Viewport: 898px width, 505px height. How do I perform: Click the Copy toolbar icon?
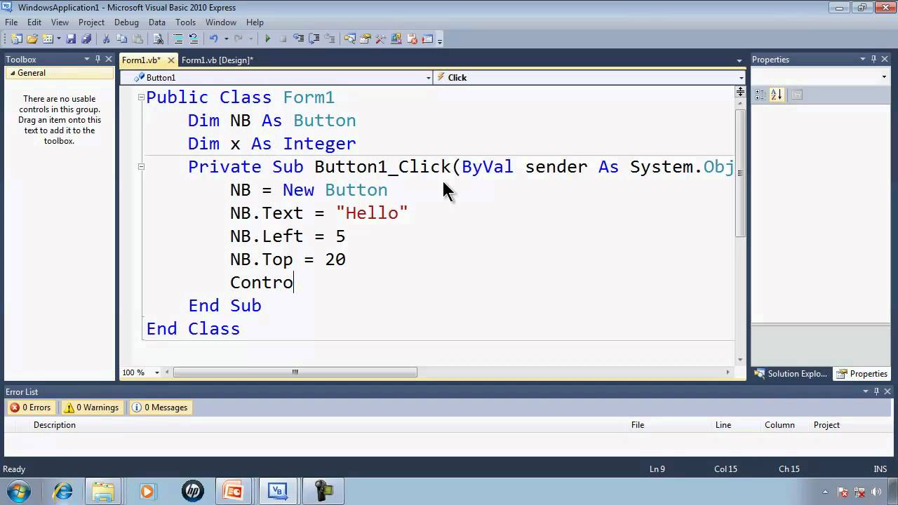(x=121, y=39)
